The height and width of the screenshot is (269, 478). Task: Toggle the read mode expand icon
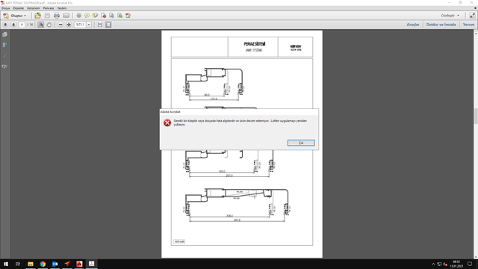[472, 16]
